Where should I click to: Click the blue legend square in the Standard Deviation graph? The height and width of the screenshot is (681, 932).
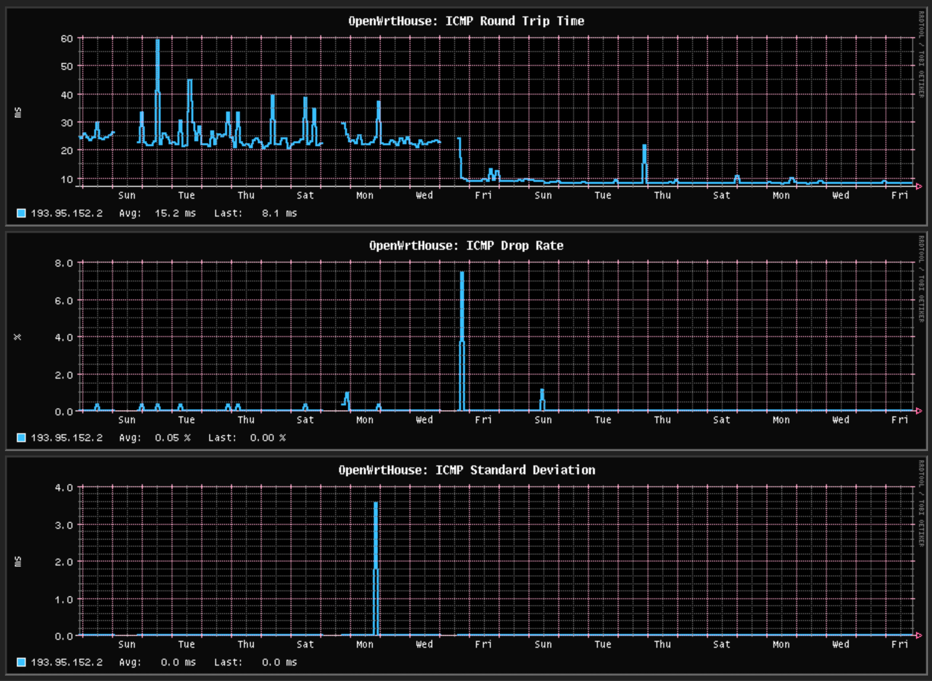[21, 662]
